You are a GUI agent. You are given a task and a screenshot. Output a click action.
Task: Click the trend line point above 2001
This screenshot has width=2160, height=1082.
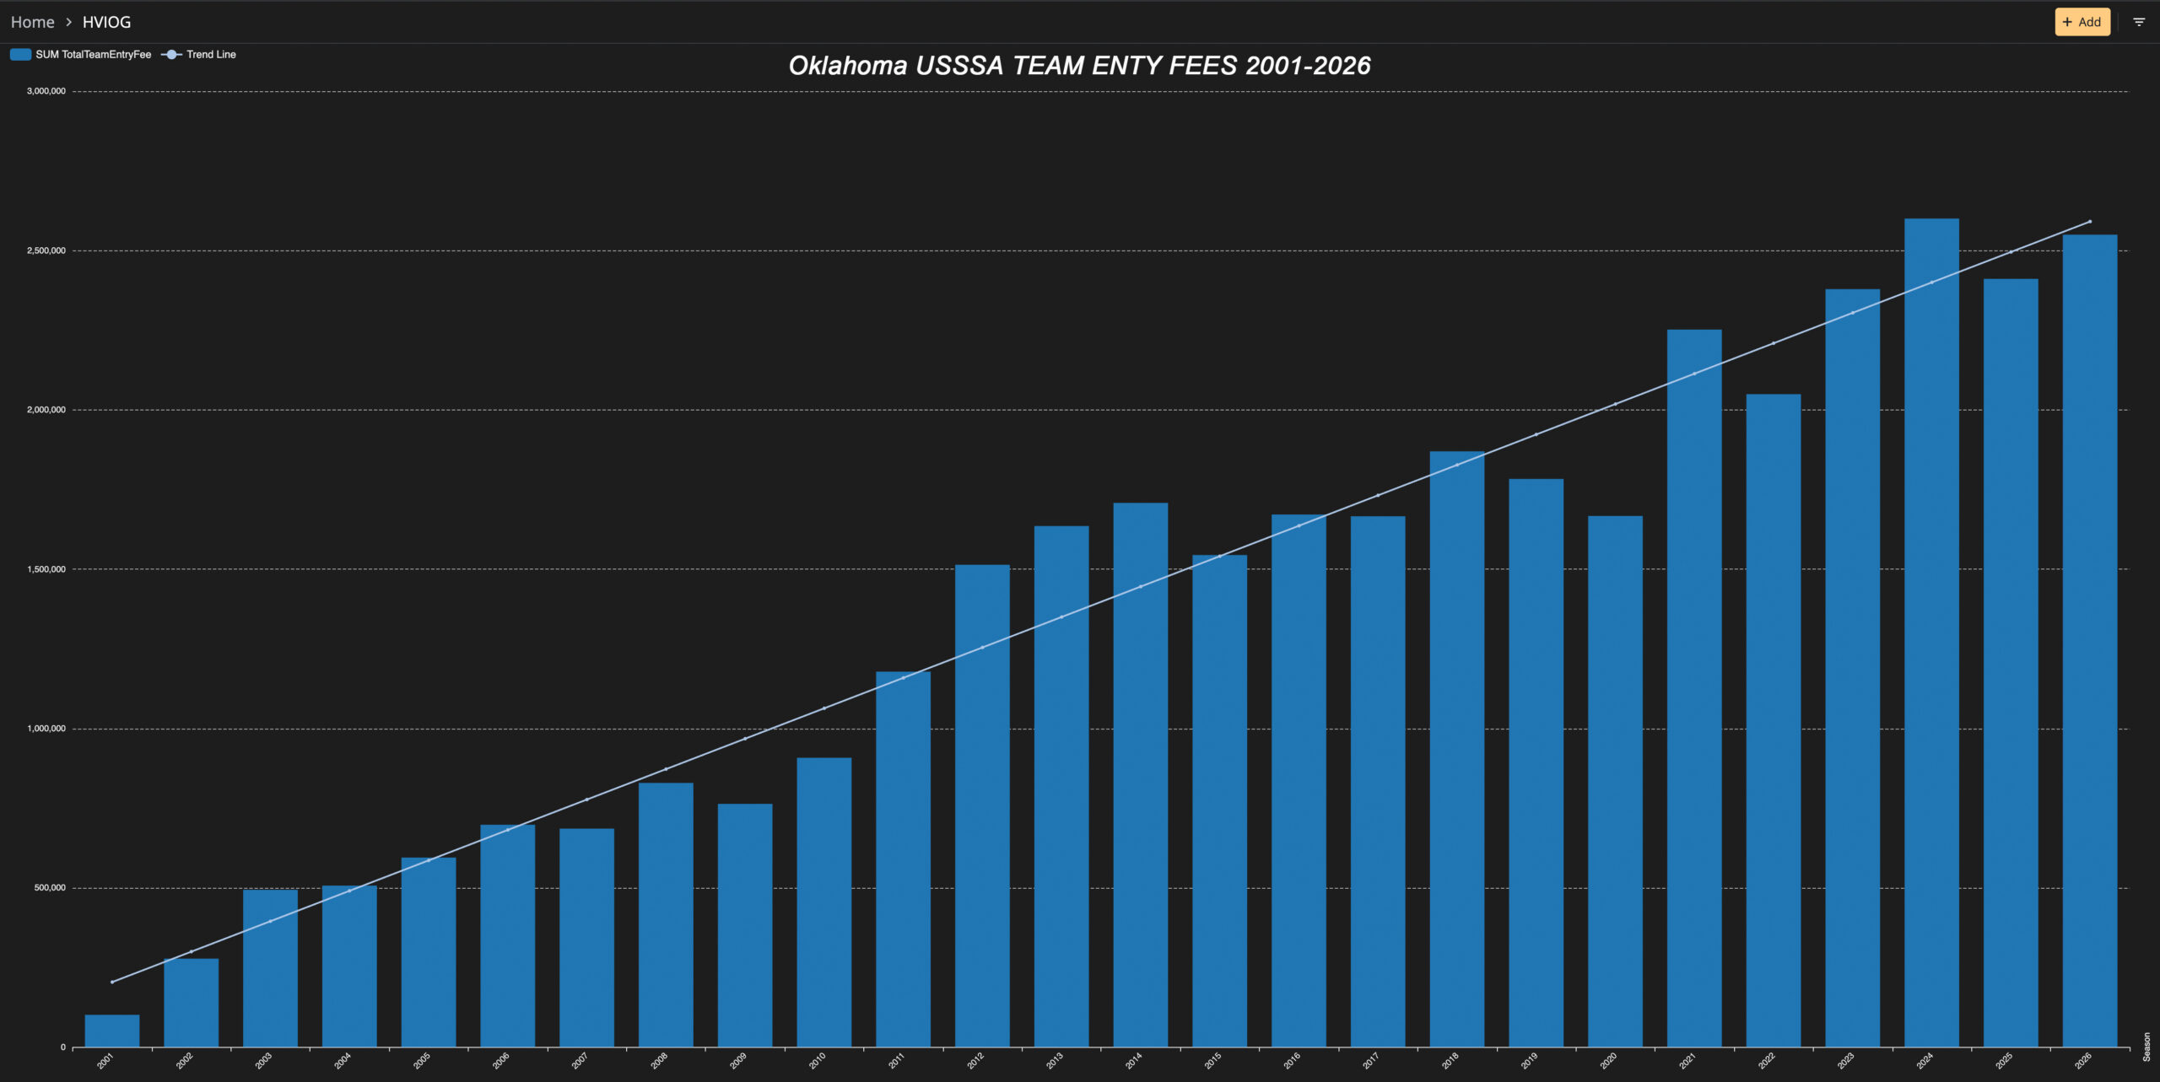112,982
